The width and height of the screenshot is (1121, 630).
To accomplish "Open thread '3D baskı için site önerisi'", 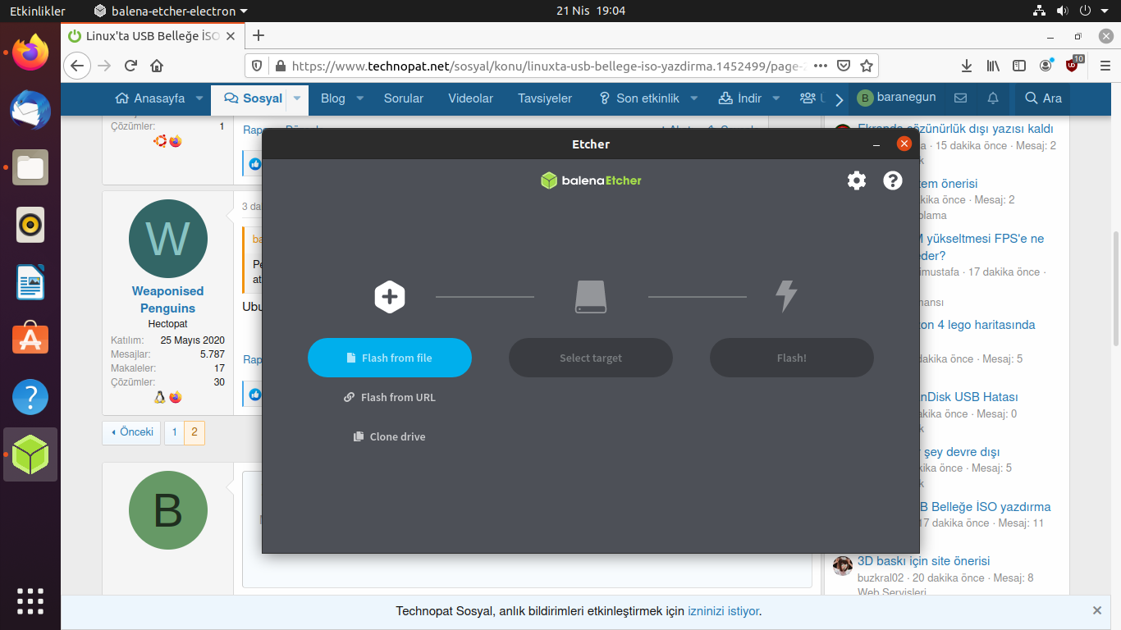I will [923, 561].
